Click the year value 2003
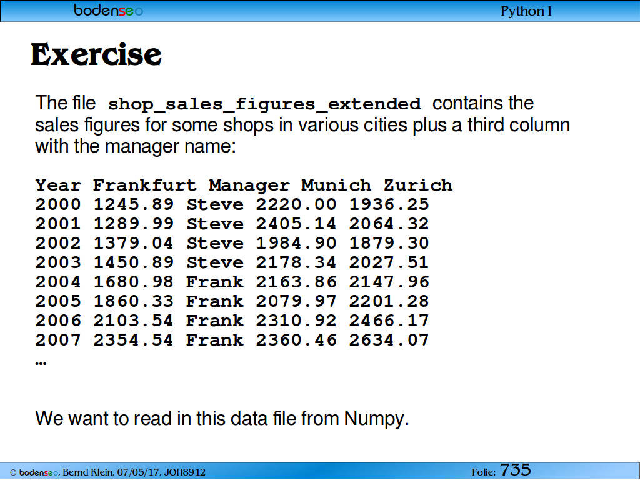This screenshot has width=640, height=480. point(58,262)
